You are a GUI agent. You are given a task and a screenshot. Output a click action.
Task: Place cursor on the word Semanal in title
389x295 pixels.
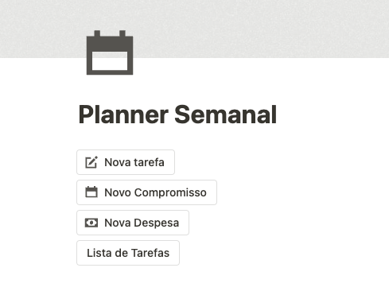pyautogui.click(x=226, y=115)
